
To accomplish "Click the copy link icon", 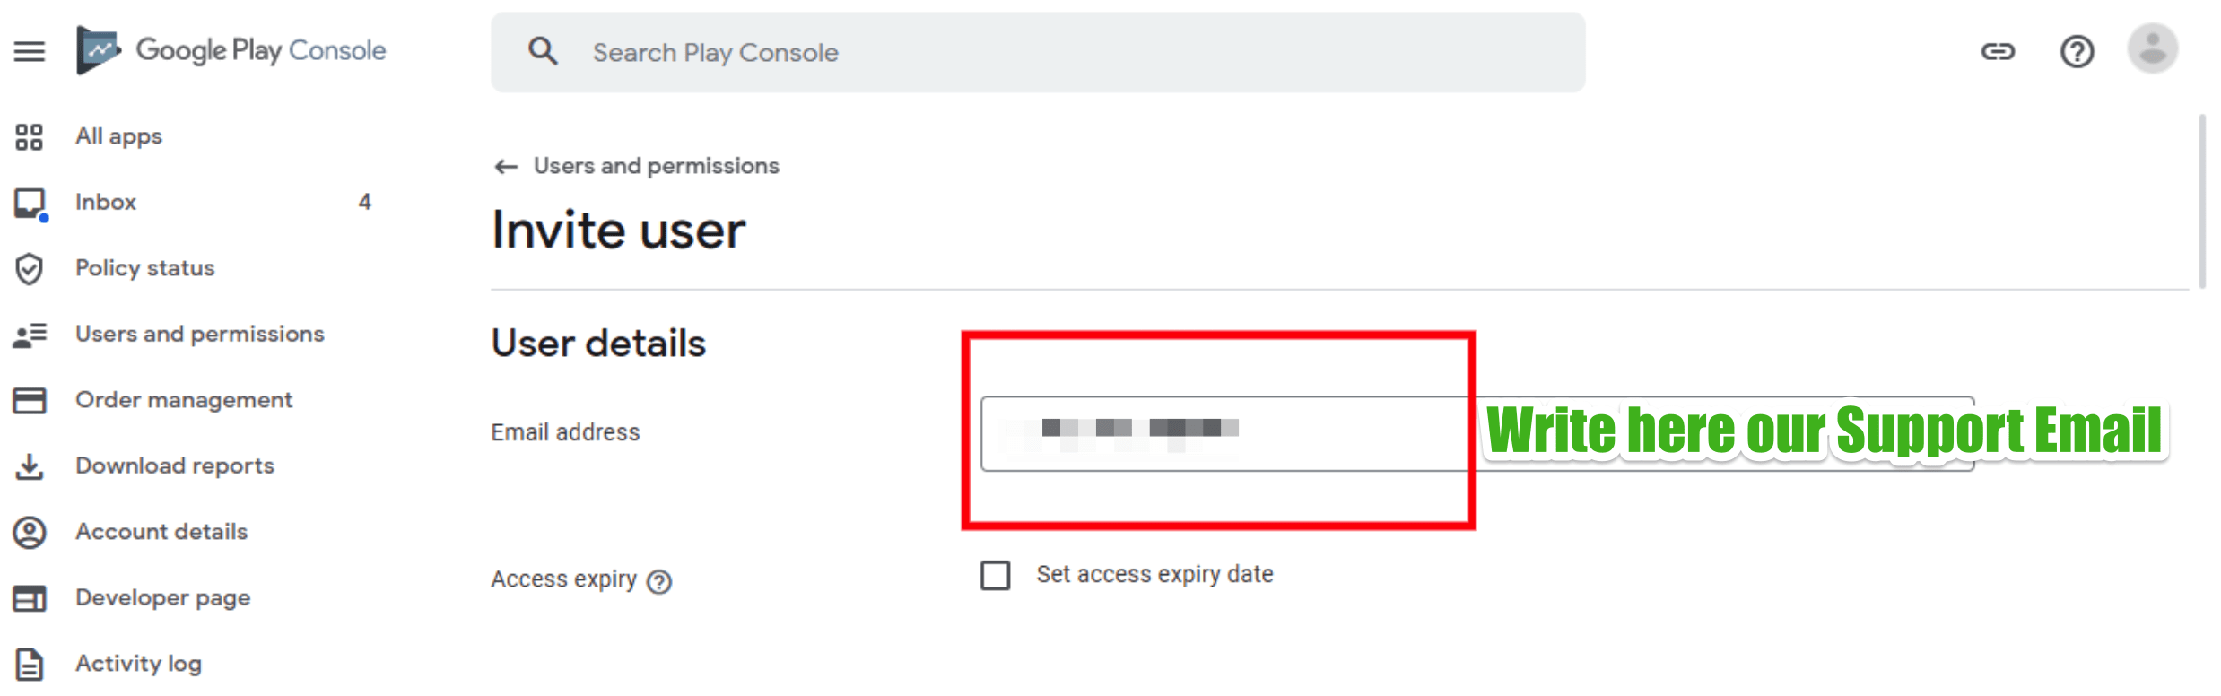I will (x=1998, y=51).
